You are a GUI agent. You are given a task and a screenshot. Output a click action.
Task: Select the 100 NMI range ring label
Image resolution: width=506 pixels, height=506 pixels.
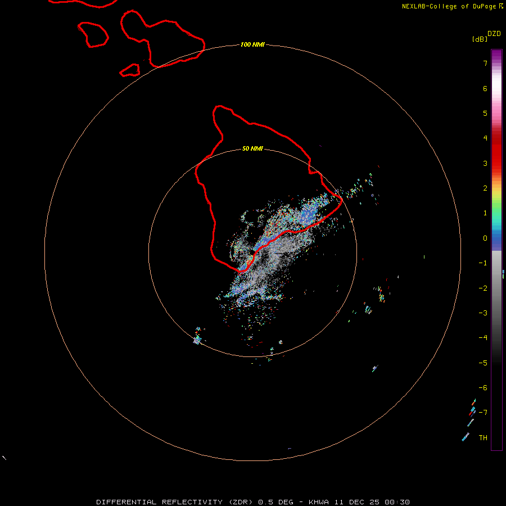pos(252,44)
